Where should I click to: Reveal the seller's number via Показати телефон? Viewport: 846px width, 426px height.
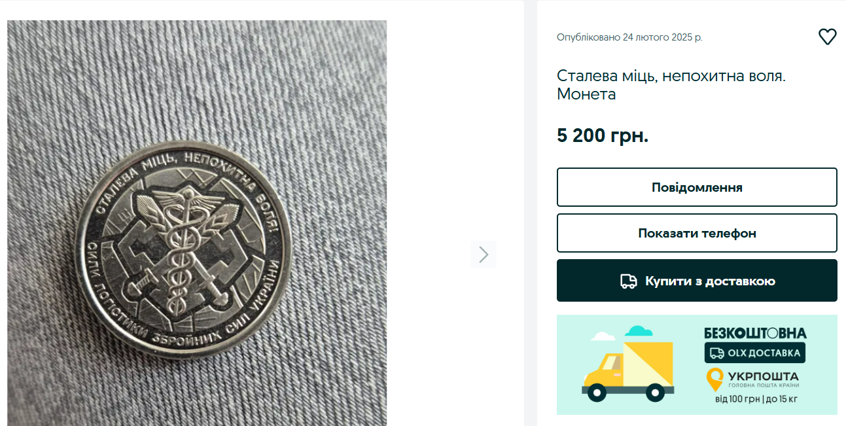696,233
